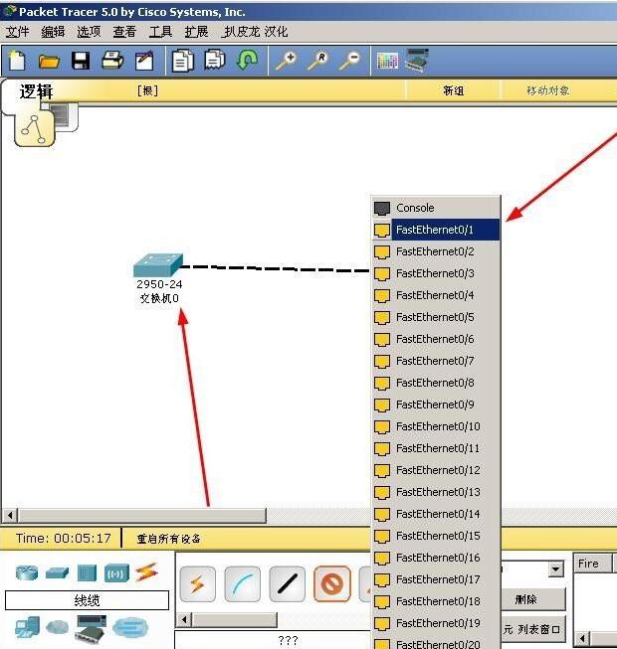Select the Custom Made Devices icon
Screen dimensions: 617x649
91,627
